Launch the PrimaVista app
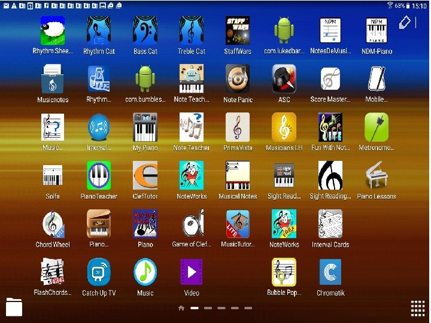This screenshot has width=431, height=323. [x=238, y=127]
